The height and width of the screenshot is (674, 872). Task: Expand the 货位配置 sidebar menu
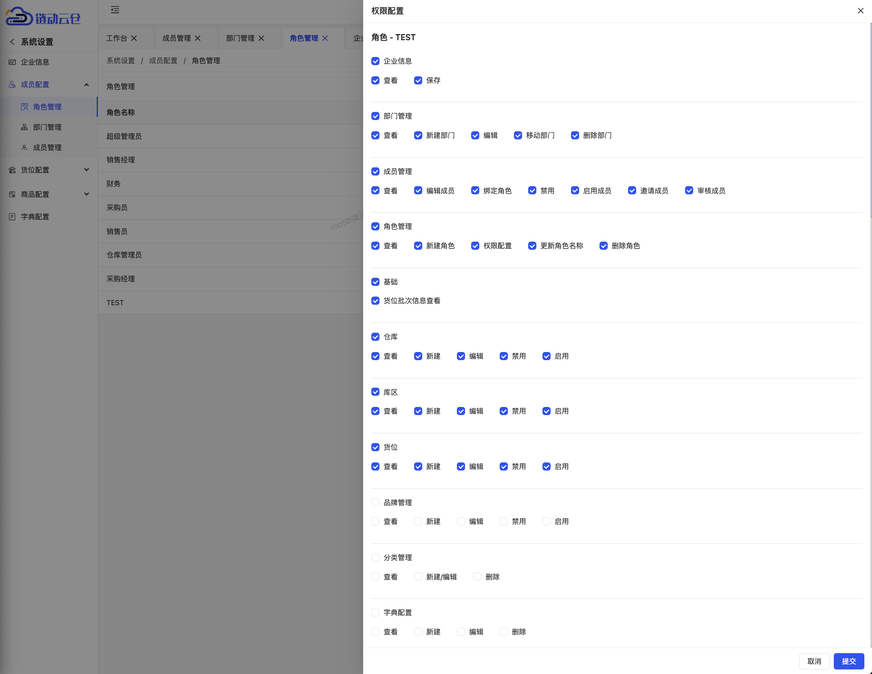click(x=87, y=170)
